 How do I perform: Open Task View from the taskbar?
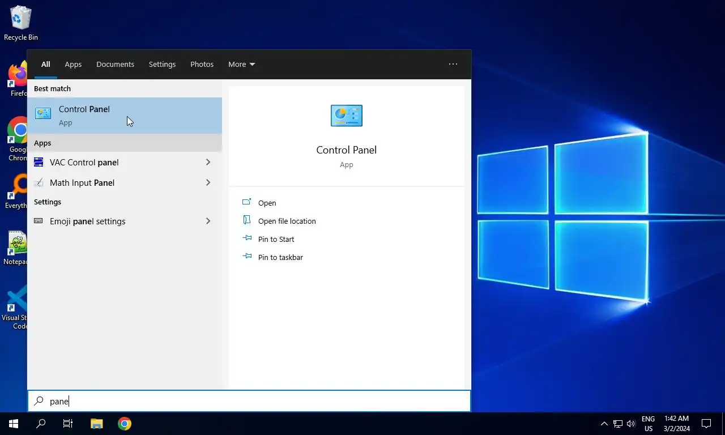pos(68,424)
